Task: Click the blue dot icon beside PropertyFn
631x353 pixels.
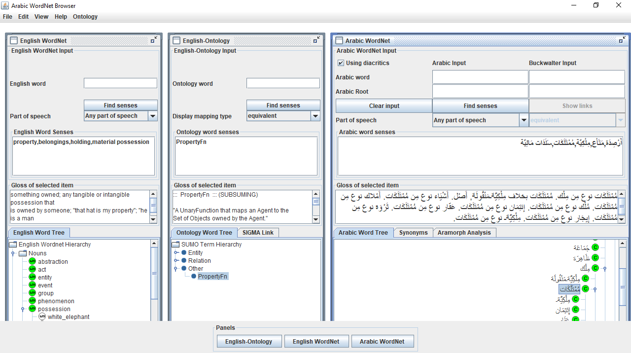Action: pos(194,276)
